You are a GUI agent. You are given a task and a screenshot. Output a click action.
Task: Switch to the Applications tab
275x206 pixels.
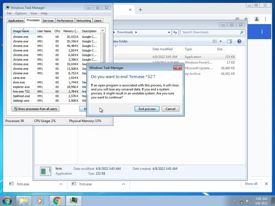16,21
